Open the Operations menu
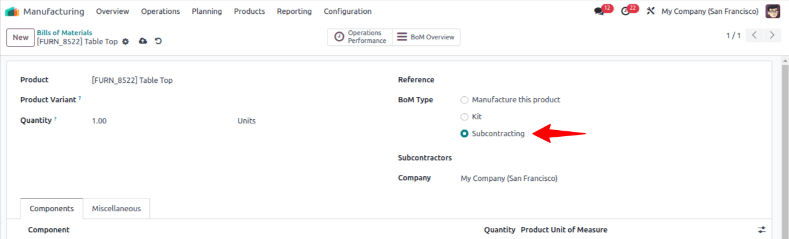The width and height of the screenshot is (789, 239). [x=160, y=11]
